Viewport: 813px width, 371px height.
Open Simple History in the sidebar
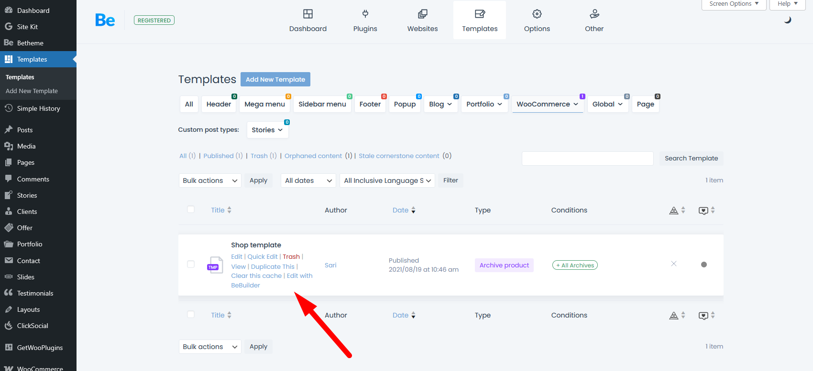pyautogui.click(x=38, y=108)
